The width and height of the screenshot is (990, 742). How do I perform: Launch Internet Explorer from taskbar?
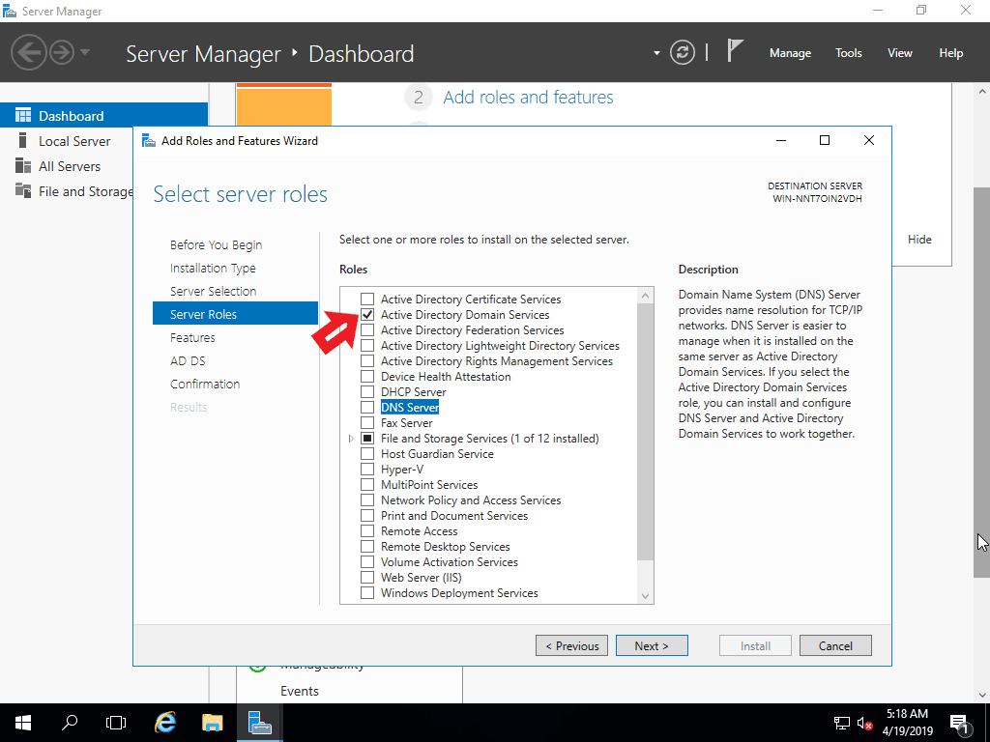tap(164, 723)
